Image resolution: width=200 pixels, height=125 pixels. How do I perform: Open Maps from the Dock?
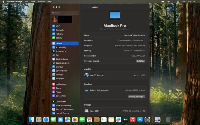(x=68, y=120)
